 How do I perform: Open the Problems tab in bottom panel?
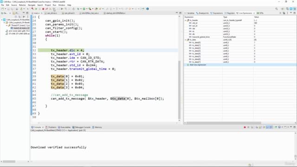point(51,127)
